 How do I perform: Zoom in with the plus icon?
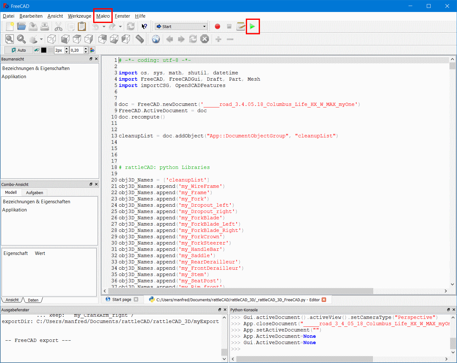pyautogui.click(x=218, y=39)
